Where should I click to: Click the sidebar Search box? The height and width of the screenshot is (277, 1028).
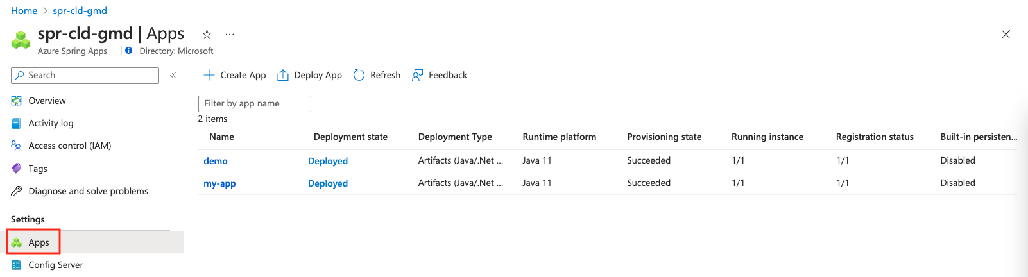85,75
